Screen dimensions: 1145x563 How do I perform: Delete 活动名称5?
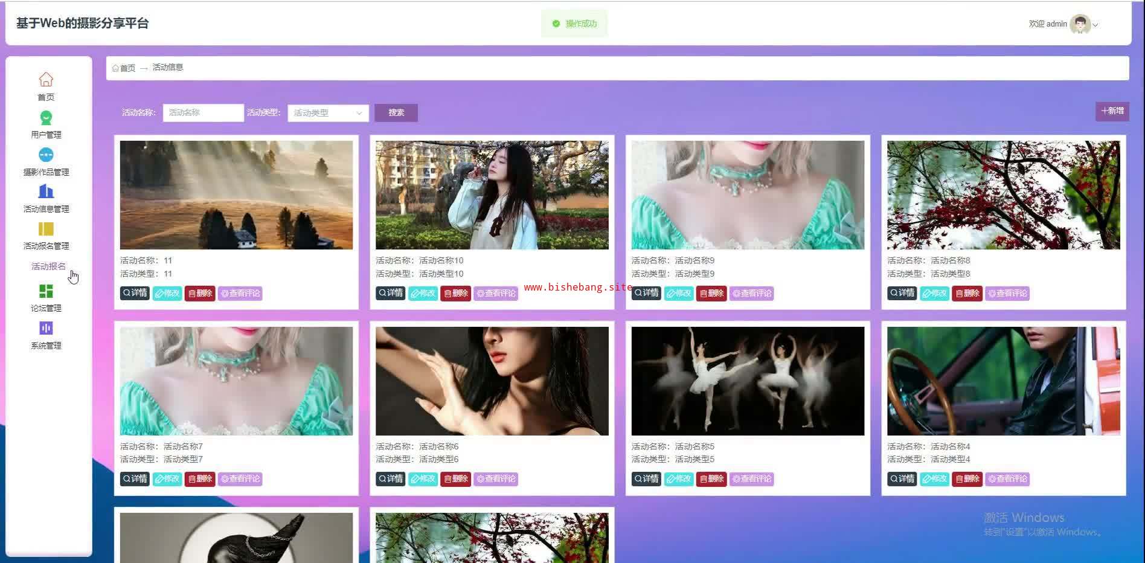click(711, 479)
